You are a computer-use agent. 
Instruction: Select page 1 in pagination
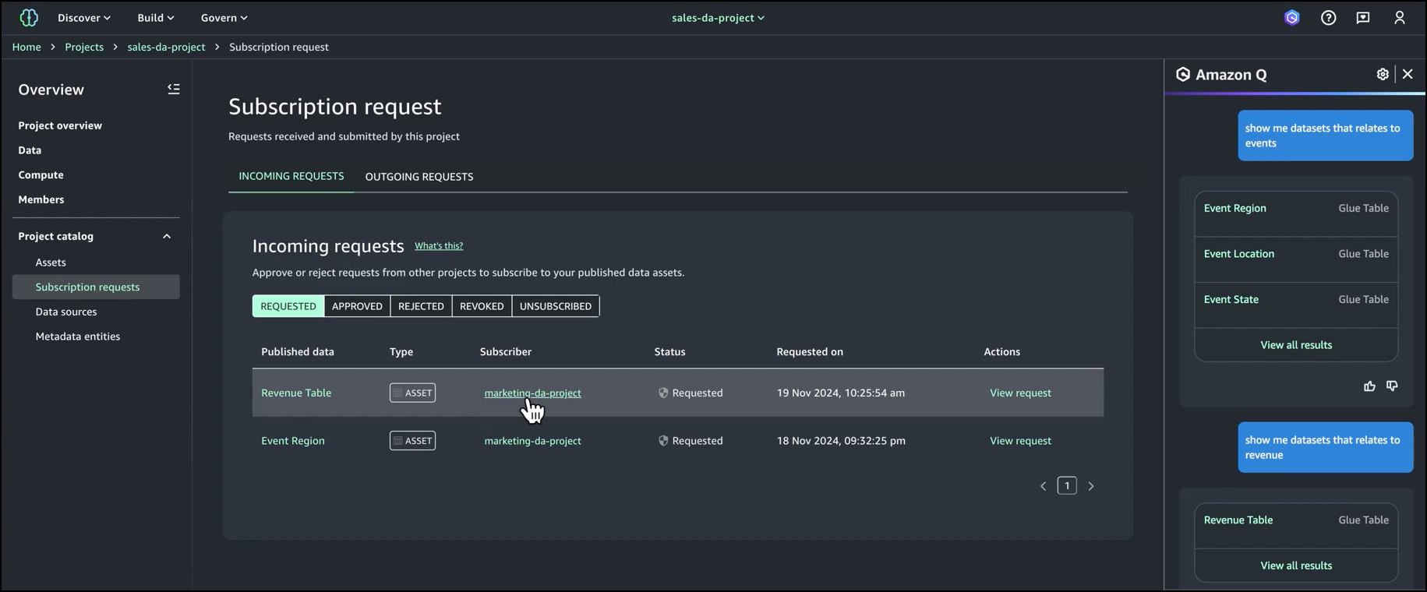1067,486
